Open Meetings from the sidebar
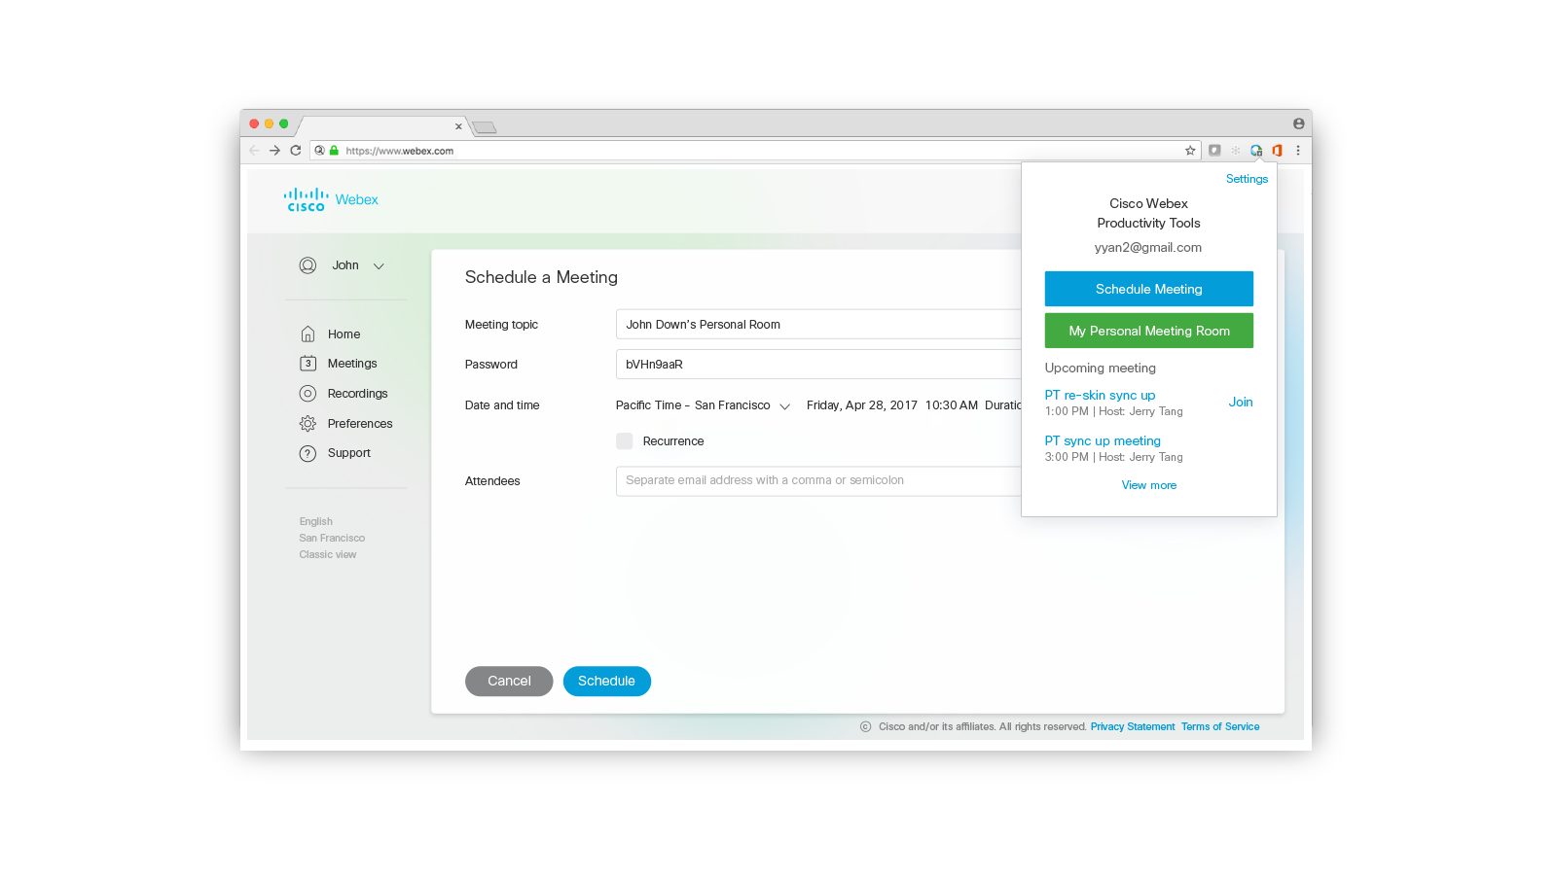The image size is (1556, 878). [x=352, y=364]
